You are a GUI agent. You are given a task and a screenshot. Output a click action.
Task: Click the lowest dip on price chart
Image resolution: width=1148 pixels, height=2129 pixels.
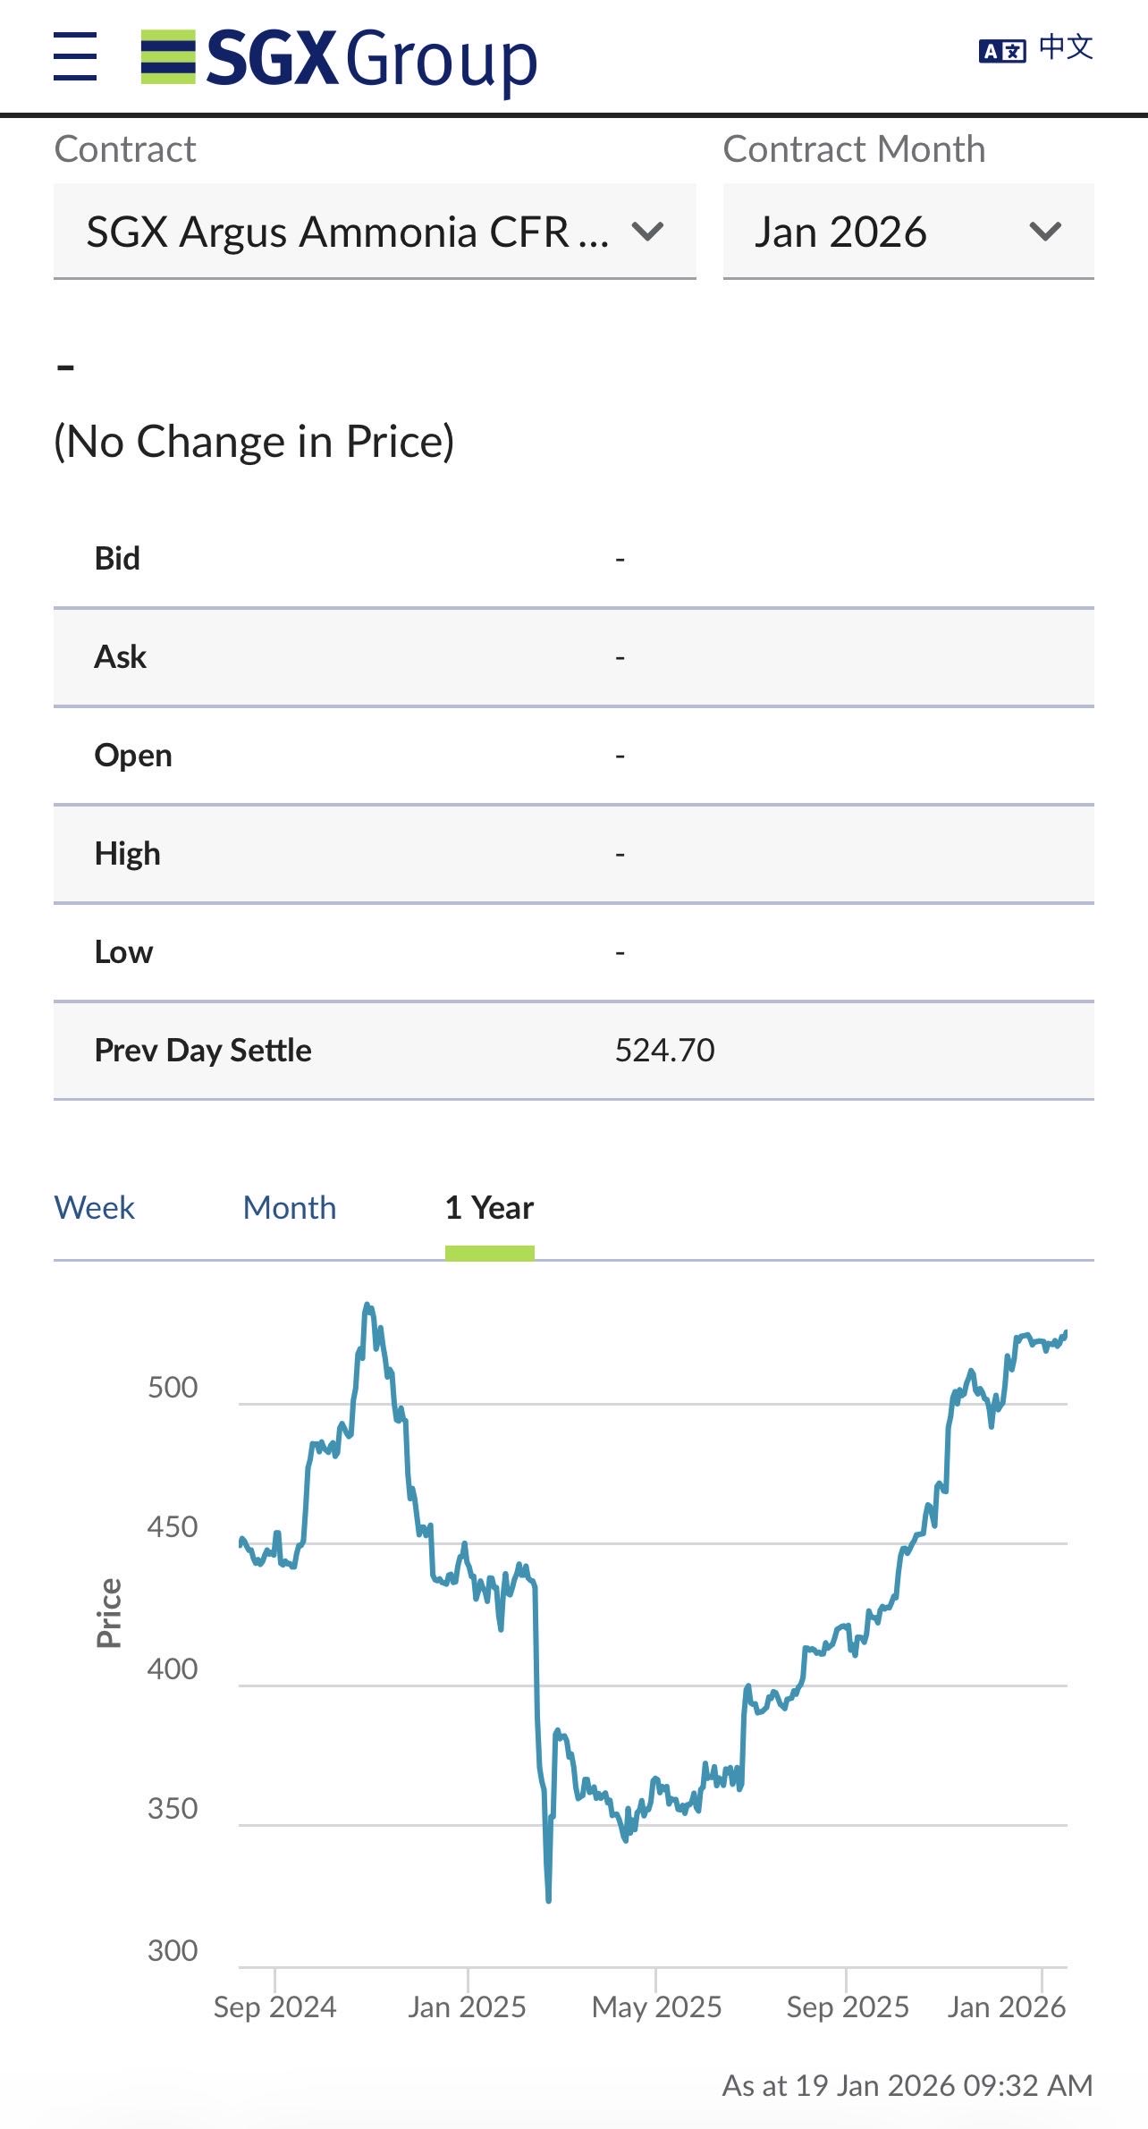click(x=548, y=1898)
